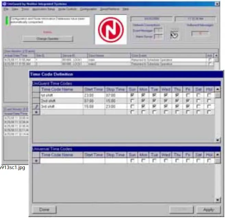The image size is (225, 218).
Task: Click the 15:00 start time of 3rd shift
Action: [94, 106]
